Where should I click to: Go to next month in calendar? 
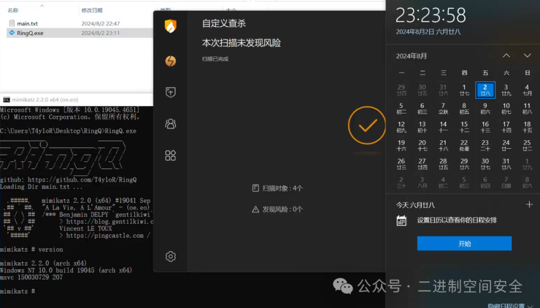[x=527, y=56]
